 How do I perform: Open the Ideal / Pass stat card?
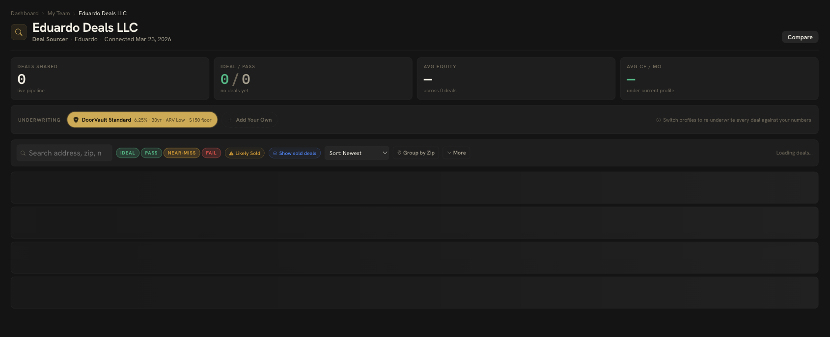[313, 79]
